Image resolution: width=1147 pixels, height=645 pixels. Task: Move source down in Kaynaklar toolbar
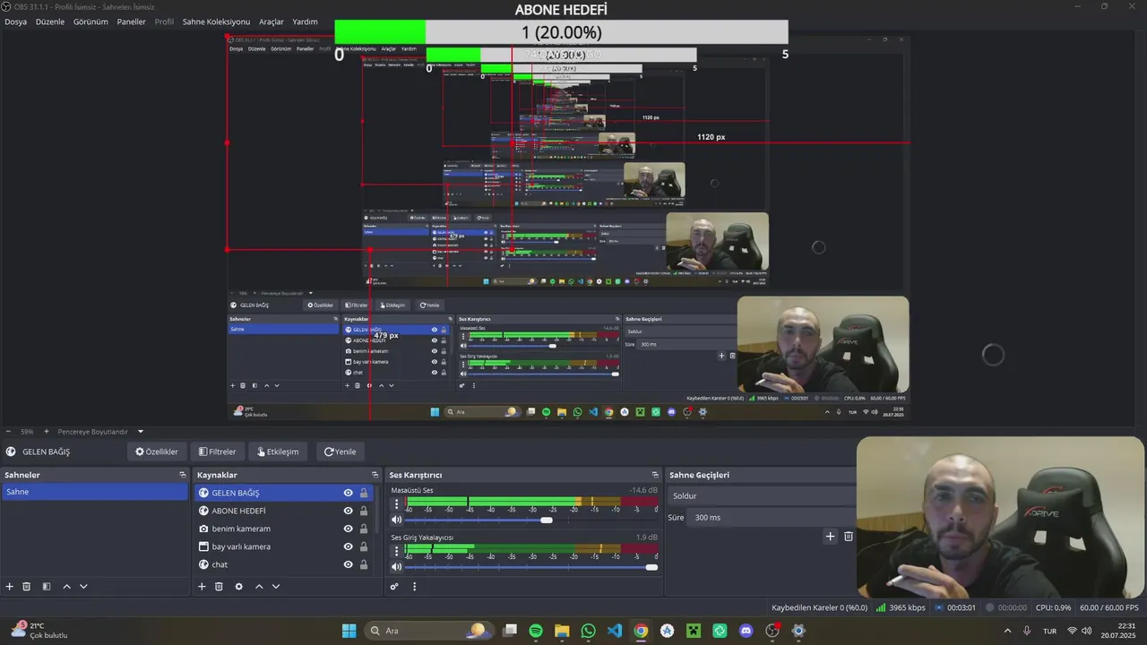(276, 587)
